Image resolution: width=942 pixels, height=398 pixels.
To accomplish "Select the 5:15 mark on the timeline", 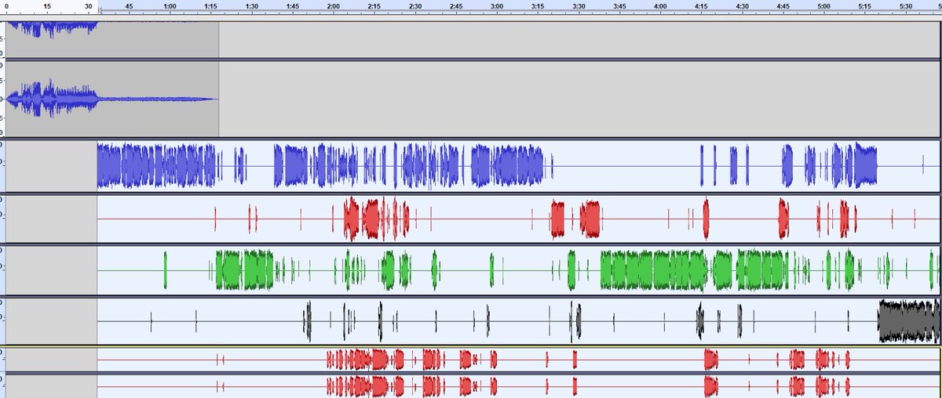I will click(863, 5).
